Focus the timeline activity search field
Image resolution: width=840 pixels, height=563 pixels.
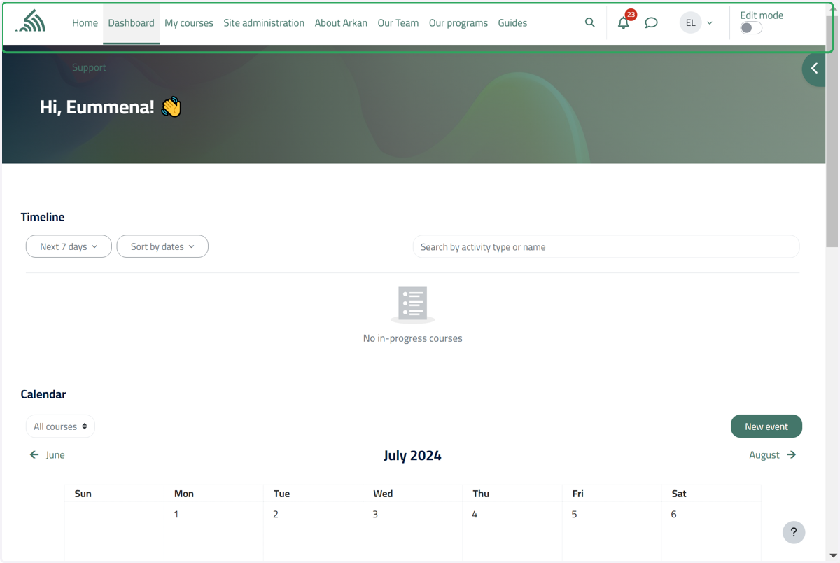point(606,246)
